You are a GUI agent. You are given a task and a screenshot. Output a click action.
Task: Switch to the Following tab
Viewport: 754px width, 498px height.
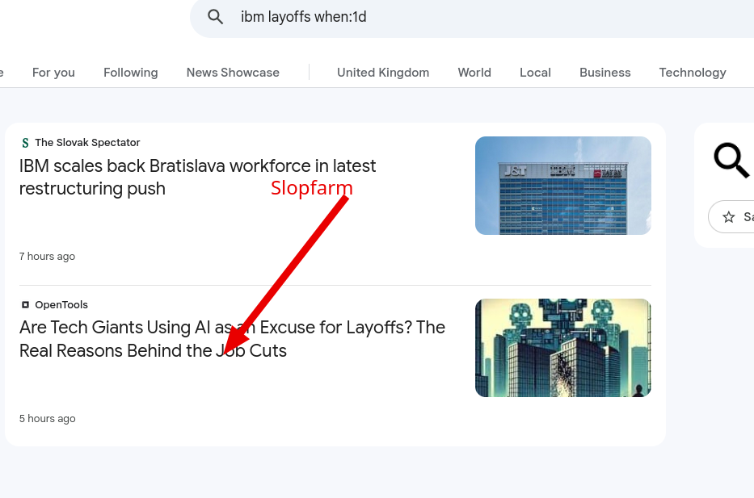point(130,73)
